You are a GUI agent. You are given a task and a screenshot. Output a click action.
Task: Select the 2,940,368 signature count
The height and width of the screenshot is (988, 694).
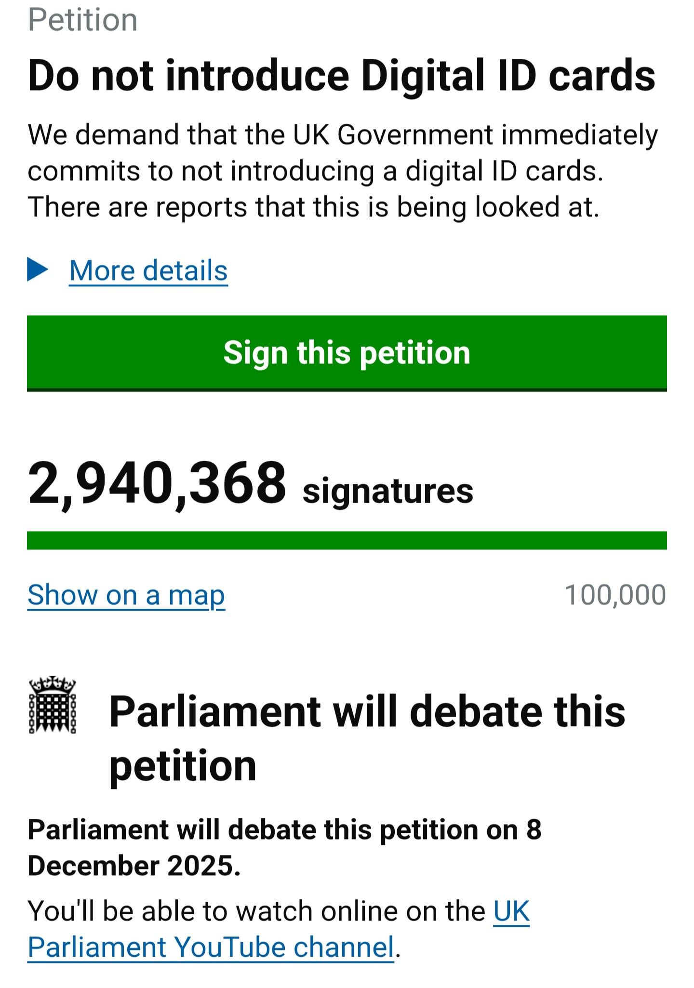point(157,483)
